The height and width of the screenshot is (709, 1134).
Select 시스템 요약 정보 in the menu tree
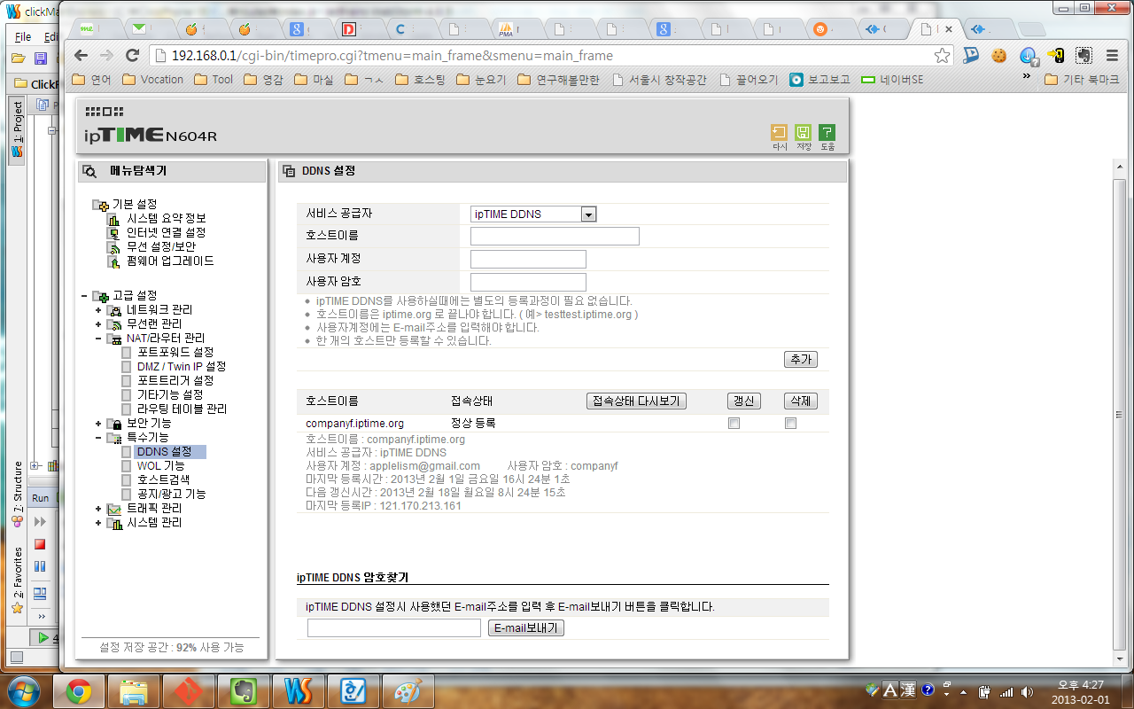click(x=166, y=218)
